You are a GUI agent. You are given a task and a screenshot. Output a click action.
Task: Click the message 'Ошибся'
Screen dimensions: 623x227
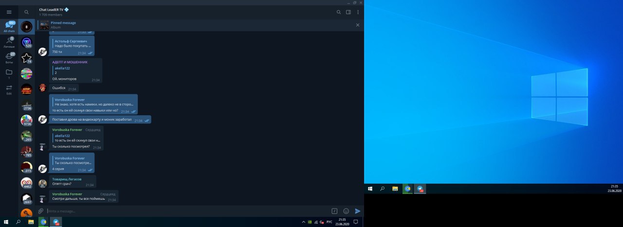coord(64,88)
